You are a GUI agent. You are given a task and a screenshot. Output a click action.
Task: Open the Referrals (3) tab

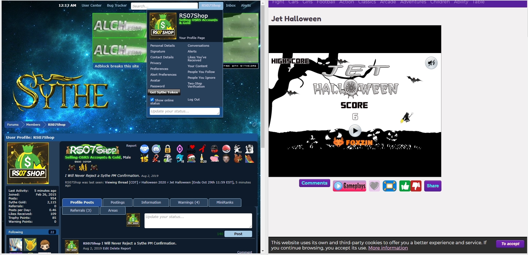click(x=81, y=211)
